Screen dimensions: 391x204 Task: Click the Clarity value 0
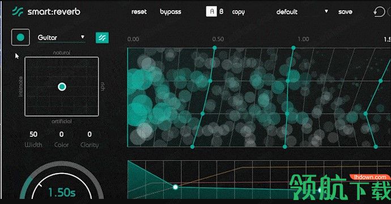[90, 134]
